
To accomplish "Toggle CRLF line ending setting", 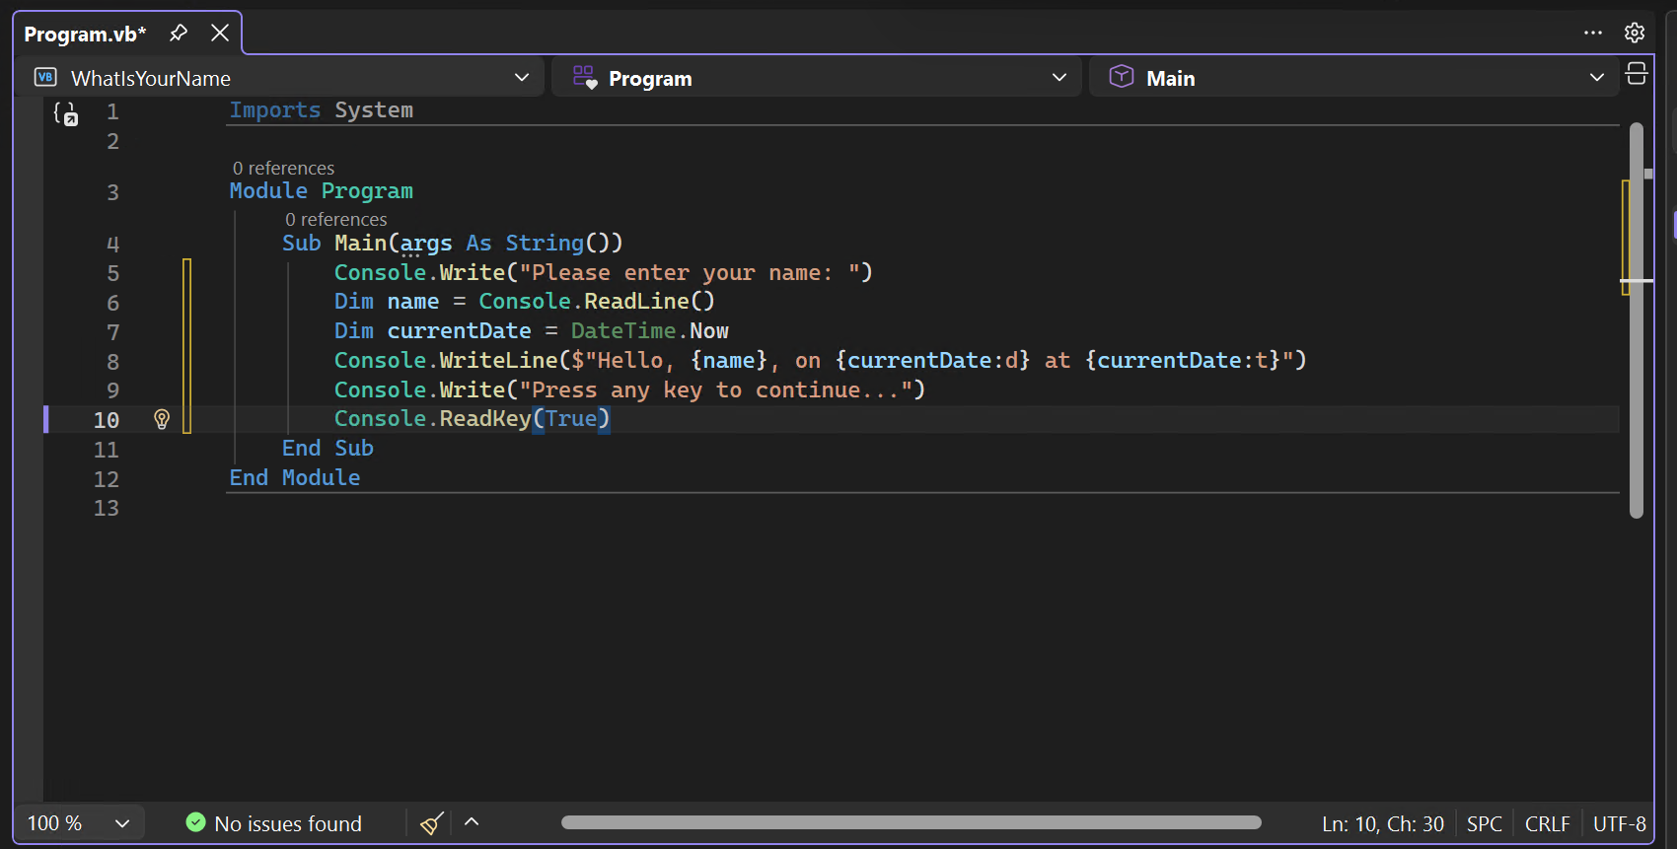I will pos(1547,823).
